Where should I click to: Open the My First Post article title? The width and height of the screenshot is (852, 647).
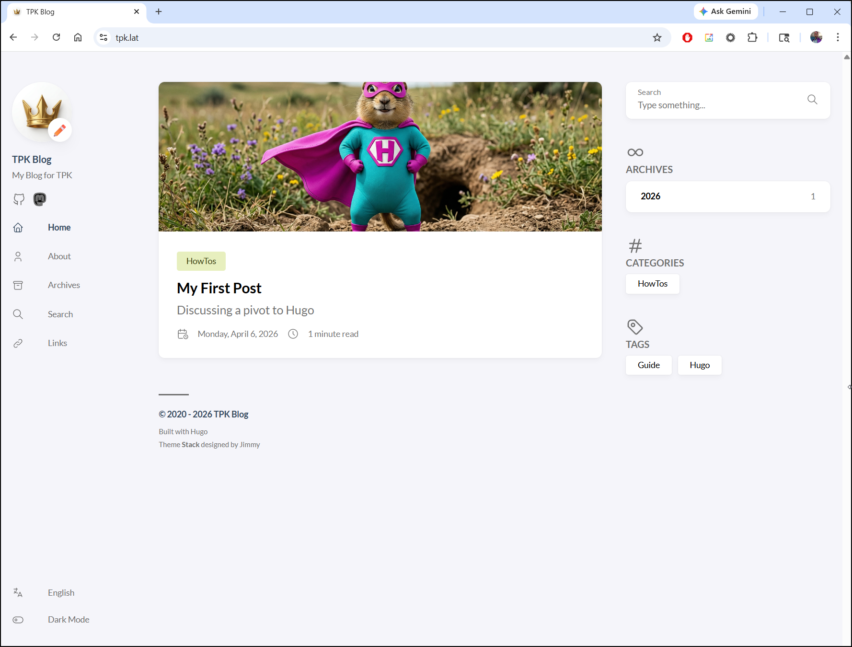click(219, 288)
